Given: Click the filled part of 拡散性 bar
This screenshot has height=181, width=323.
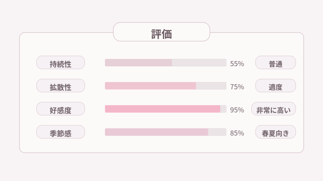Looking at the screenshot, I should point(150,86).
